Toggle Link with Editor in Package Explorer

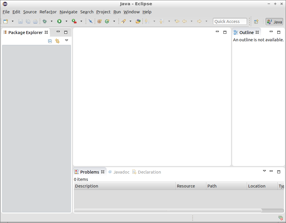[x=57, y=41]
